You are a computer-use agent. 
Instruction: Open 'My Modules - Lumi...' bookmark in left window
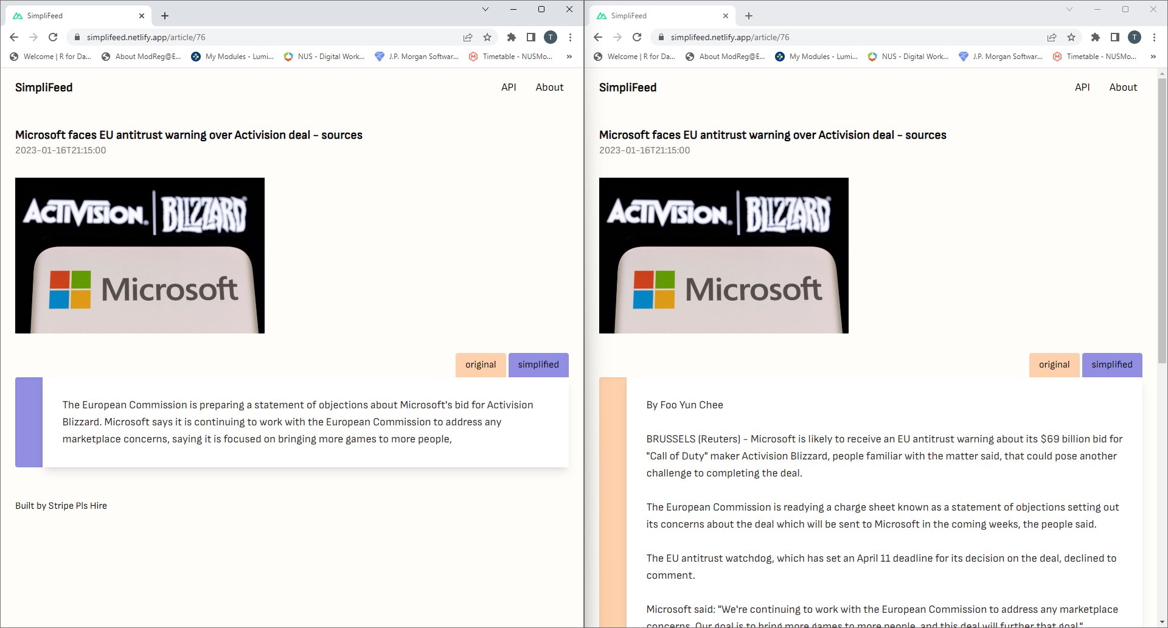pyautogui.click(x=232, y=57)
